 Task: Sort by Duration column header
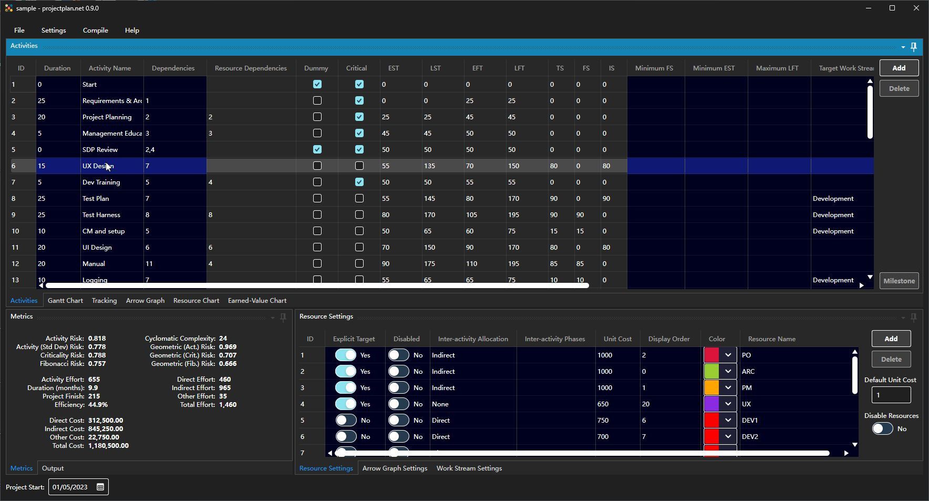click(57, 68)
